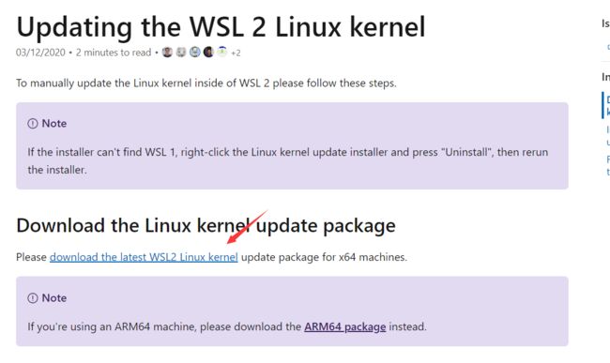Click the Updating the WSL 2 Linux kernel title
The image size is (610, 363).
coord(221,27)
